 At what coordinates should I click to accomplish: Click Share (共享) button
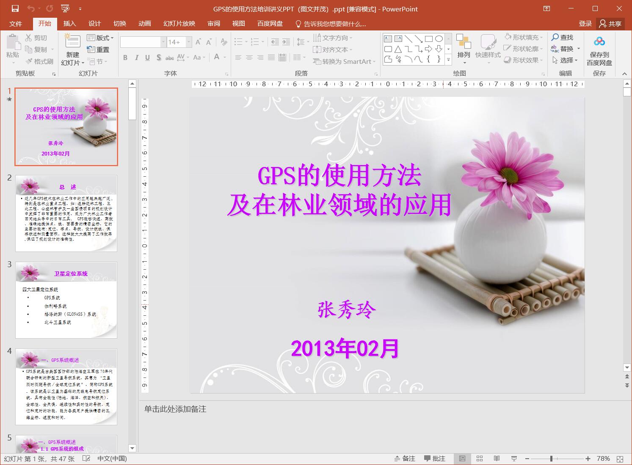click(x=610, y=24)
